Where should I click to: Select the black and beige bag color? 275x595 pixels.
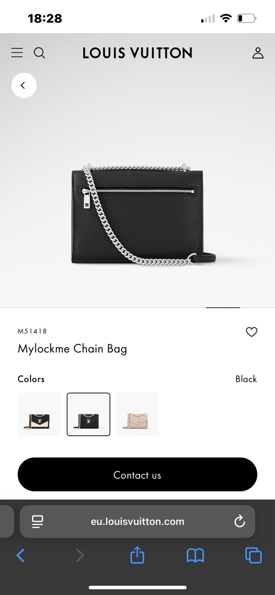point(39,414)
